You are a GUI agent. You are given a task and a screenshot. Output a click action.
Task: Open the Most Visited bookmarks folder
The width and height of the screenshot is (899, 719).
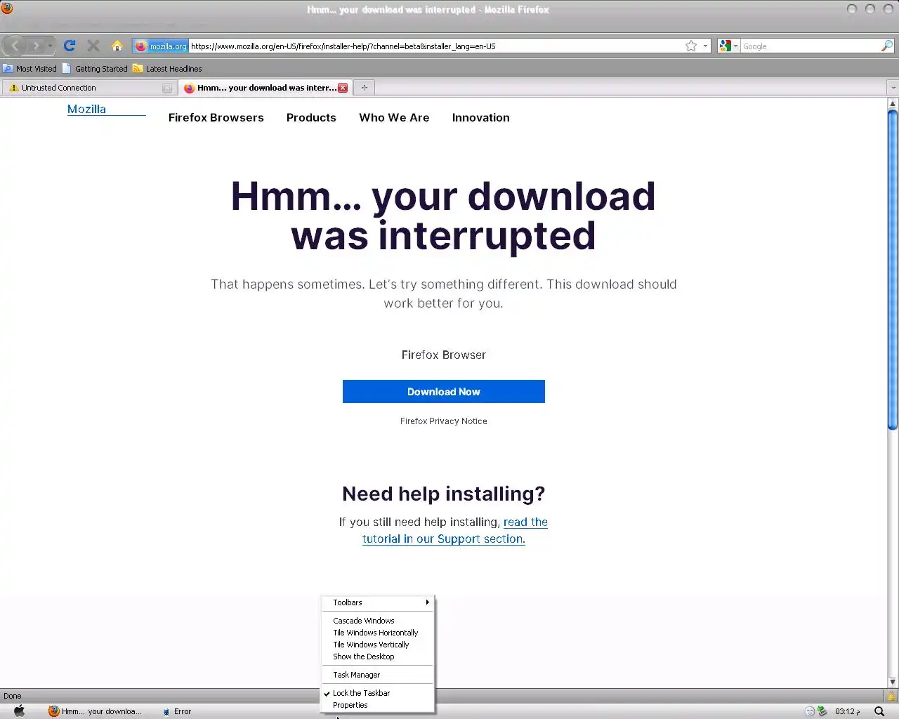click(x=29, y=69)
